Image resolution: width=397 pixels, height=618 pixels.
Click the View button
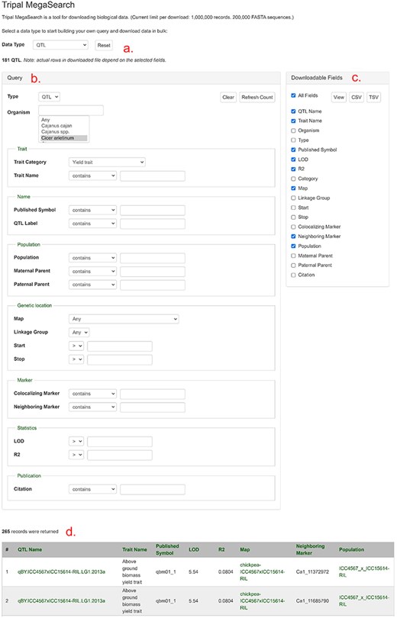click(x=339, y=97)
